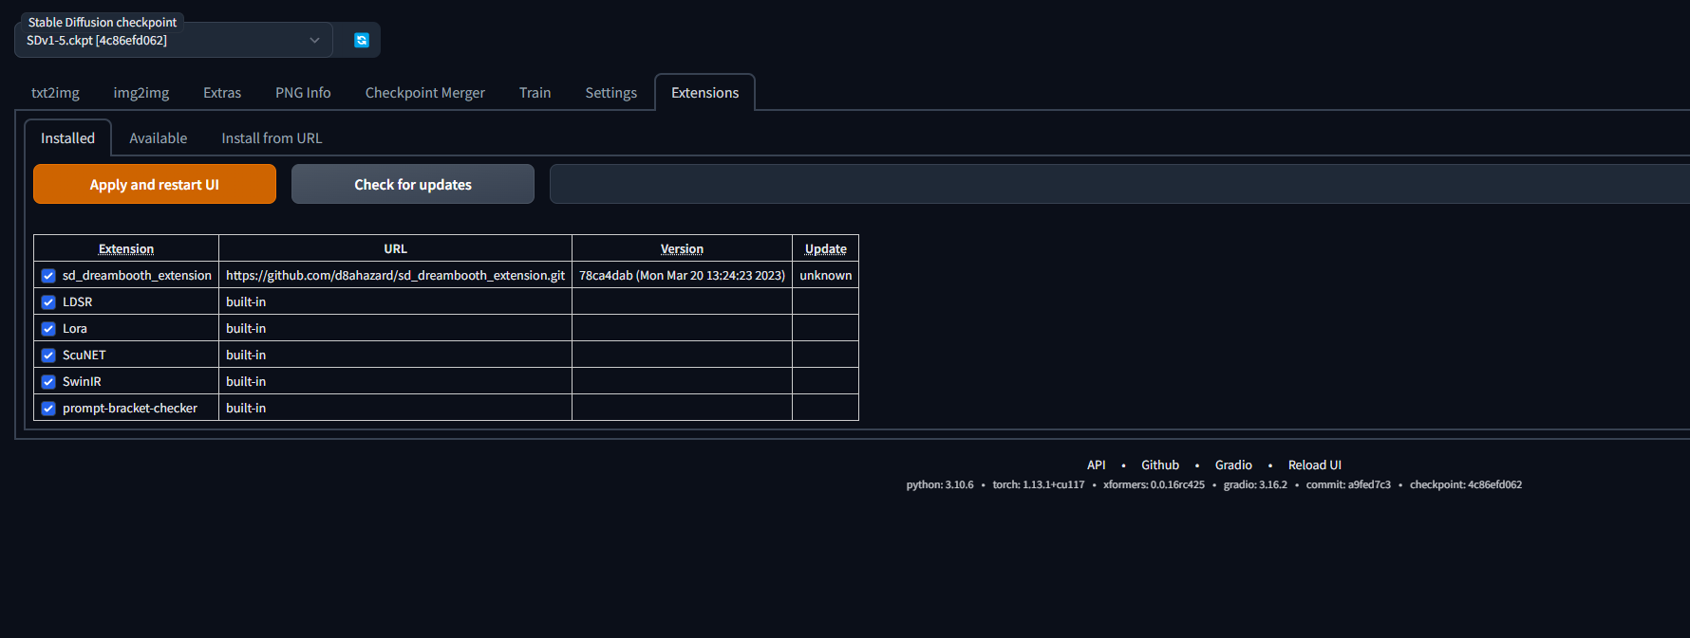Click Apply and restart UI button
Image resolution: width=1690 pixels, height=638 pixels.
click(155, 184)
